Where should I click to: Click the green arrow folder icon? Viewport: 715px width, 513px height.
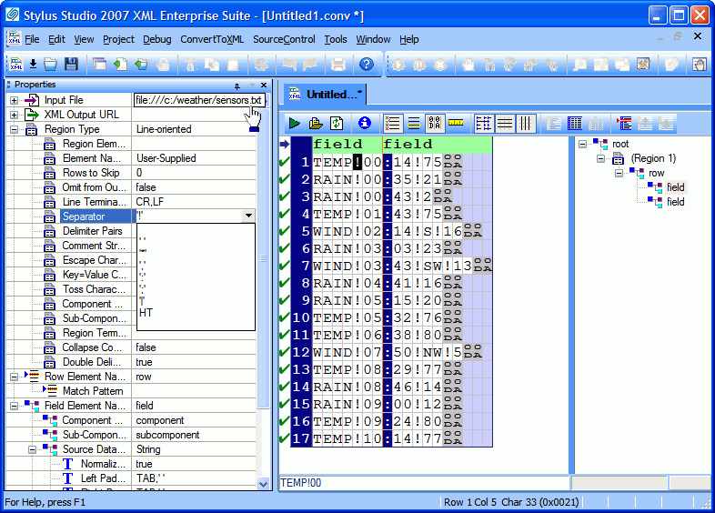click(141, 65)
